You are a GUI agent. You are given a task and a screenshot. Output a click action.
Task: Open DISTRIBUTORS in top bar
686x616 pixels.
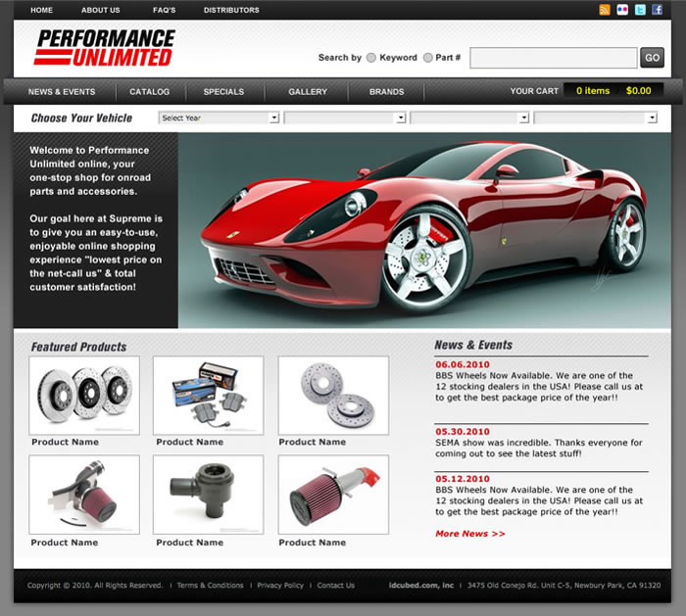tap(231, 10)
